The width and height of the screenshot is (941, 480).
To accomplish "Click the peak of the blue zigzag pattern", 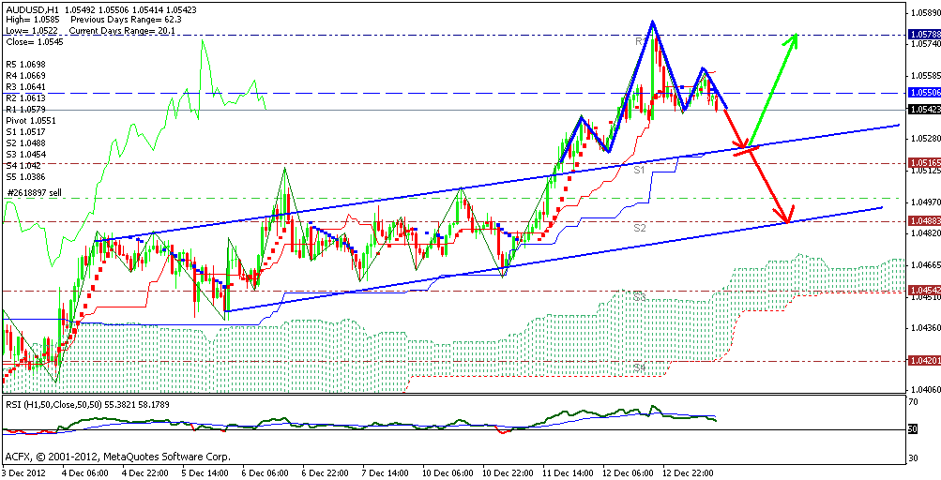I will 652,22.
